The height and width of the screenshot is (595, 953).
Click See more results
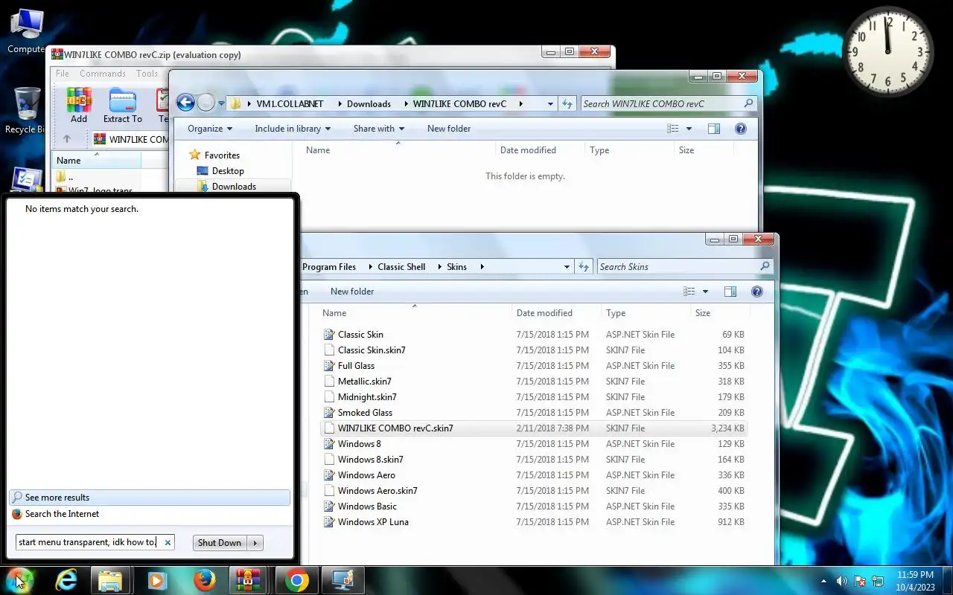(150, 498)
